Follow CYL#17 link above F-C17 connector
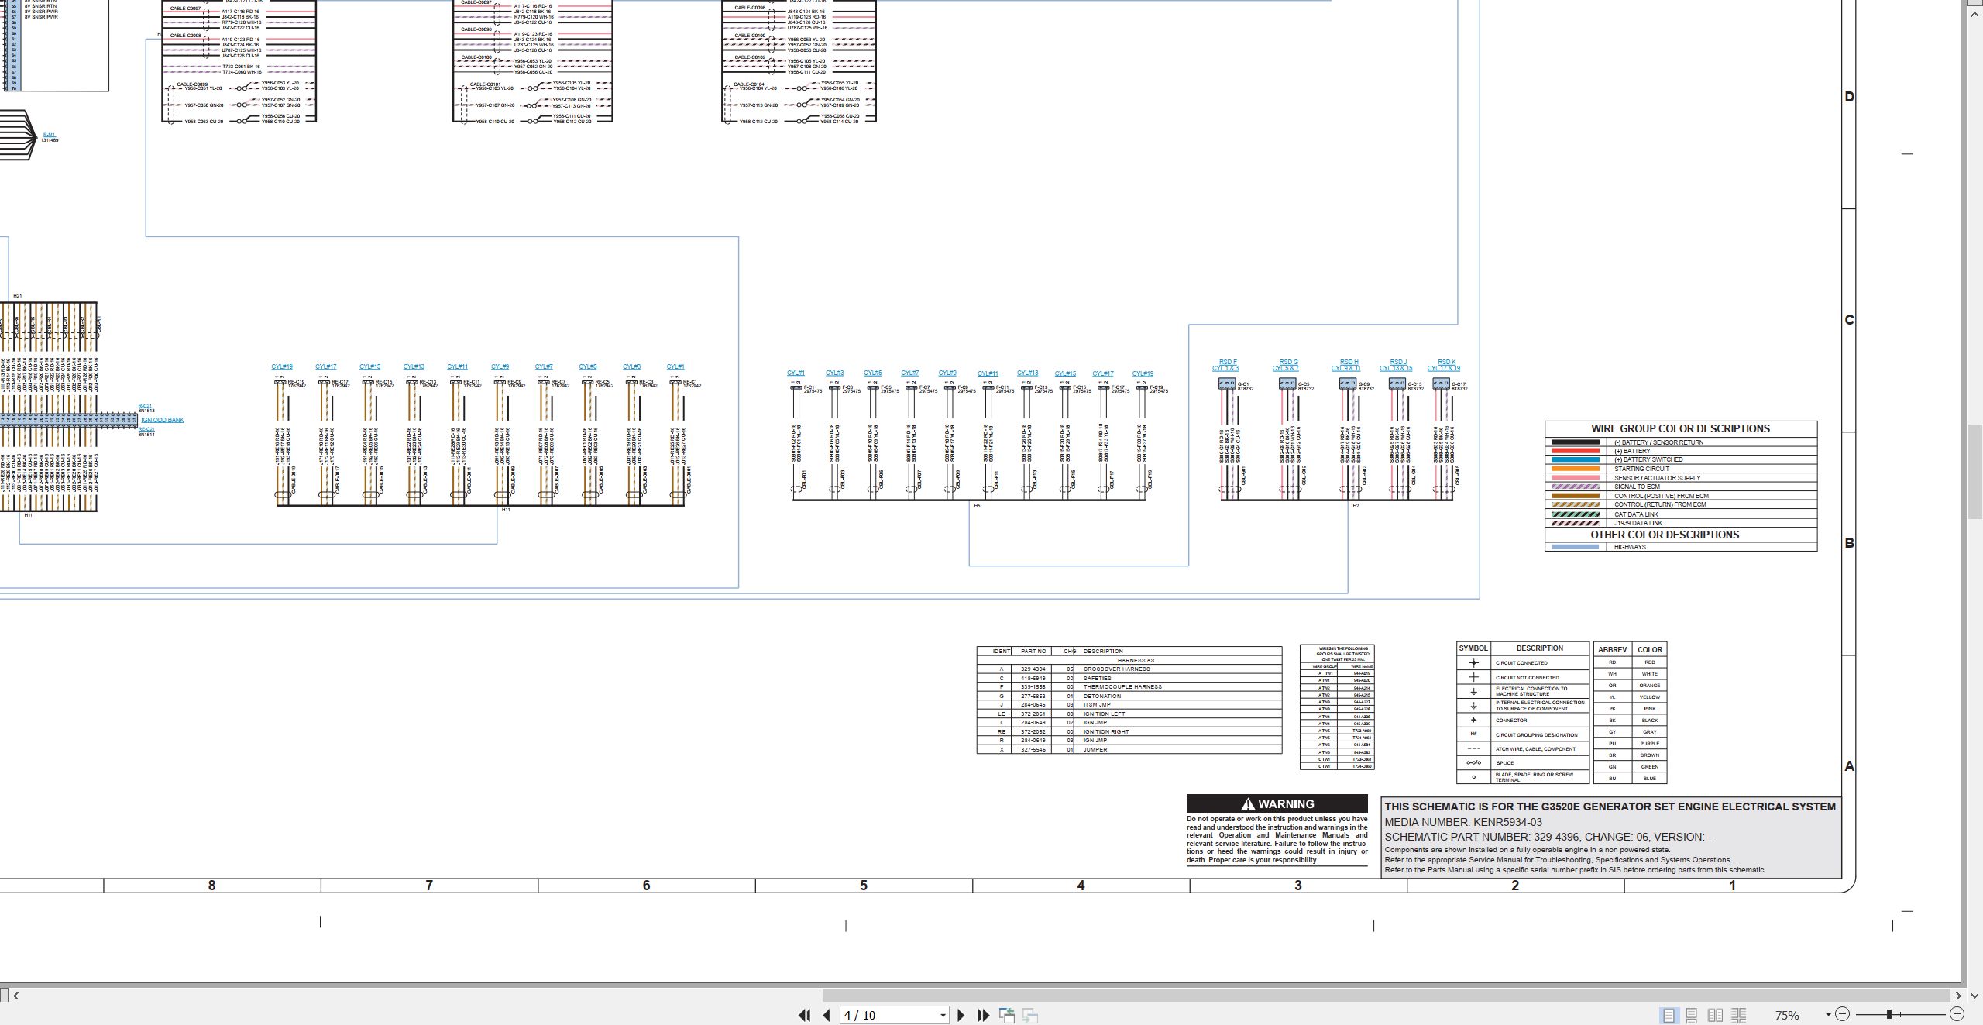The height and width of the screenshot is (1025, 1983). click(1103, 374)
